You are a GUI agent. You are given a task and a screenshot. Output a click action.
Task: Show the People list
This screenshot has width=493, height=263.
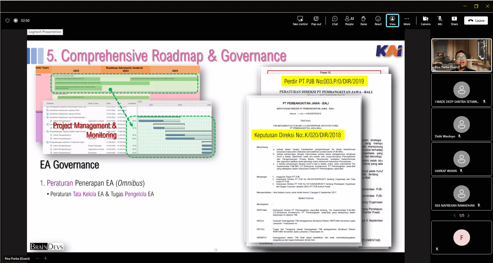pyautogui.click(x=349, y=21)
